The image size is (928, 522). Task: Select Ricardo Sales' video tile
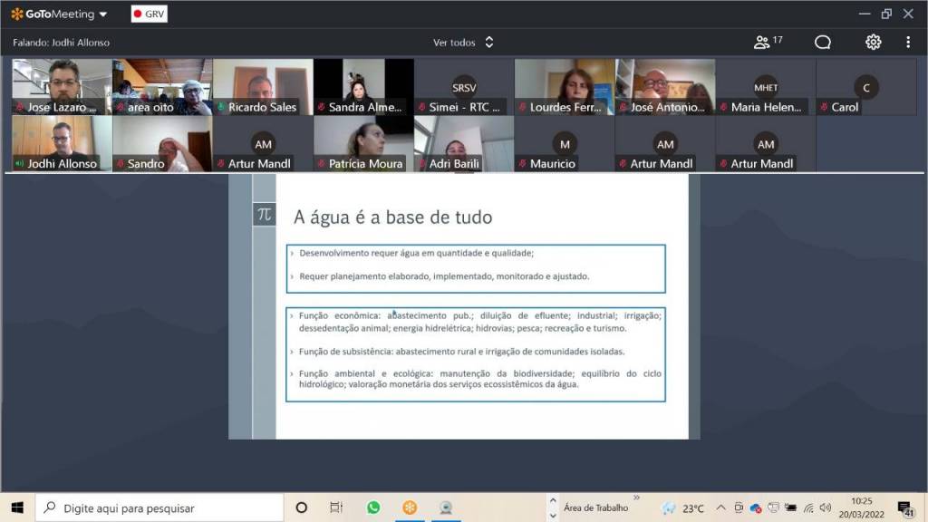(x=263, y=87)
